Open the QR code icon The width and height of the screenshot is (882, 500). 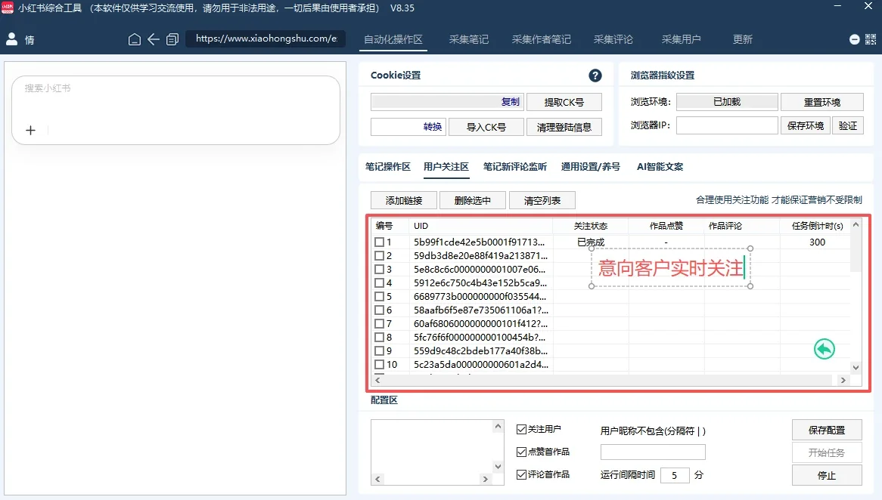(x=871, y=39)
